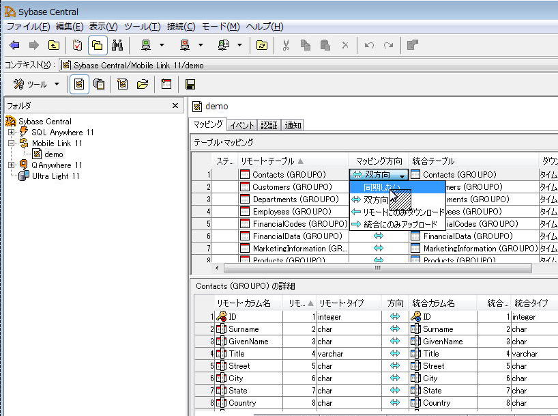Close the フォルダ pane with X
Screen dimensions: 558x416
[175, 106]
